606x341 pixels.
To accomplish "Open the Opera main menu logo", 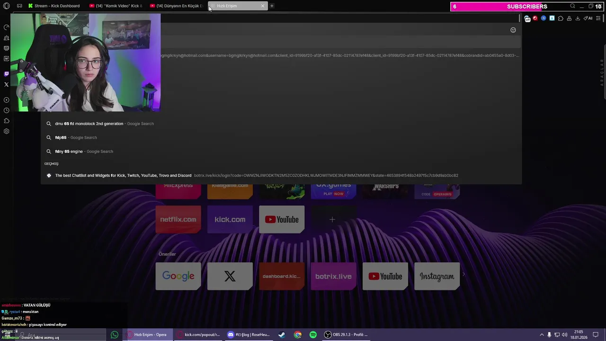I will (6, 6).
